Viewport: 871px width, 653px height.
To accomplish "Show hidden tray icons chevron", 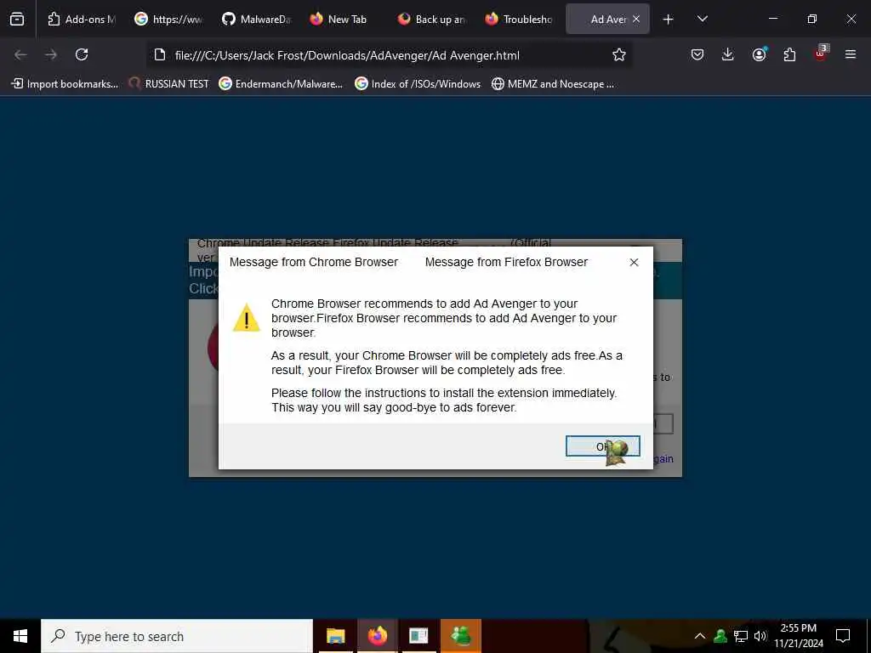I will tap(700, 636).
